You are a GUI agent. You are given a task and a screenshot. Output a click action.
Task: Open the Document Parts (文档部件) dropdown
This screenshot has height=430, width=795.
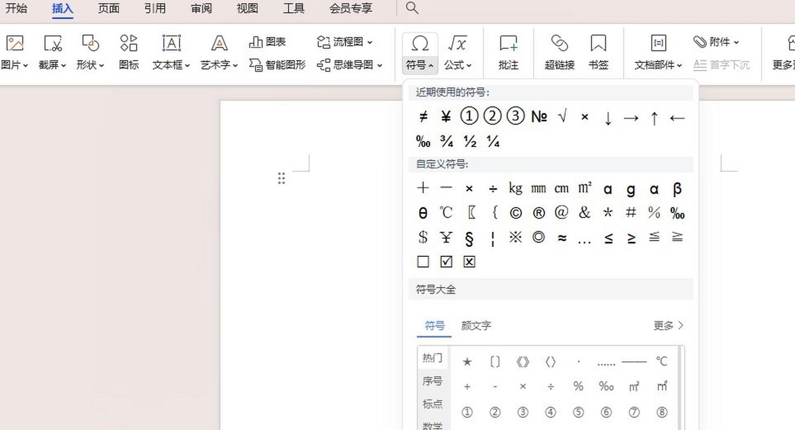point(658,64)
